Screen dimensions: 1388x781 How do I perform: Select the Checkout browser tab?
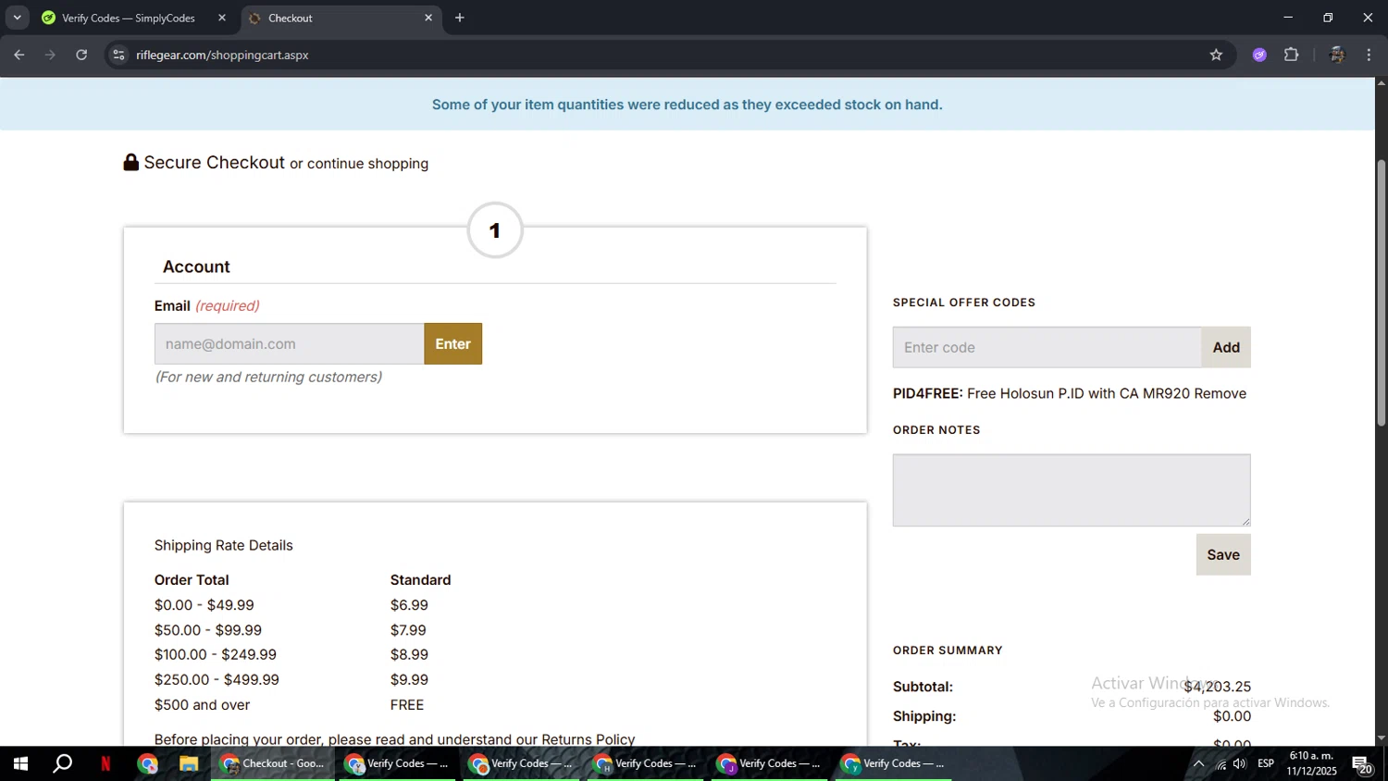[x=341, y=18]
